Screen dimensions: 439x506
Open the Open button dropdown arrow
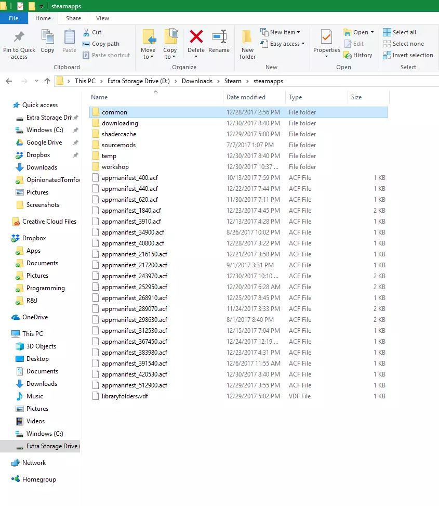click(x=373, y=32)
